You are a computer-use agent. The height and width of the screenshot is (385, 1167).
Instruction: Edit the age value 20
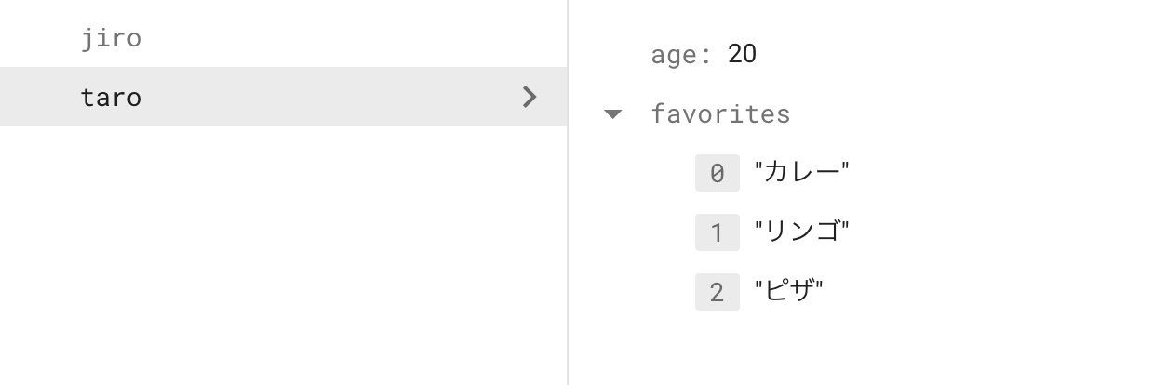pyautogui.click(x=742, y=54)
